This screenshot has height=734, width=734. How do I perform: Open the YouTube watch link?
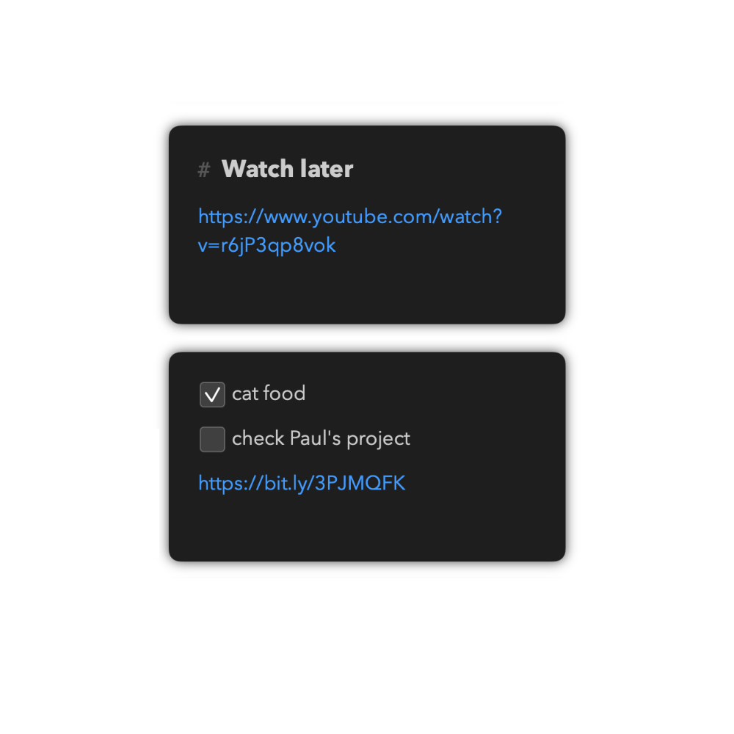coord(349,230)
